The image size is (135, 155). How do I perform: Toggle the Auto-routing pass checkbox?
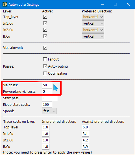pyautogui.click(x=45, y=66)
